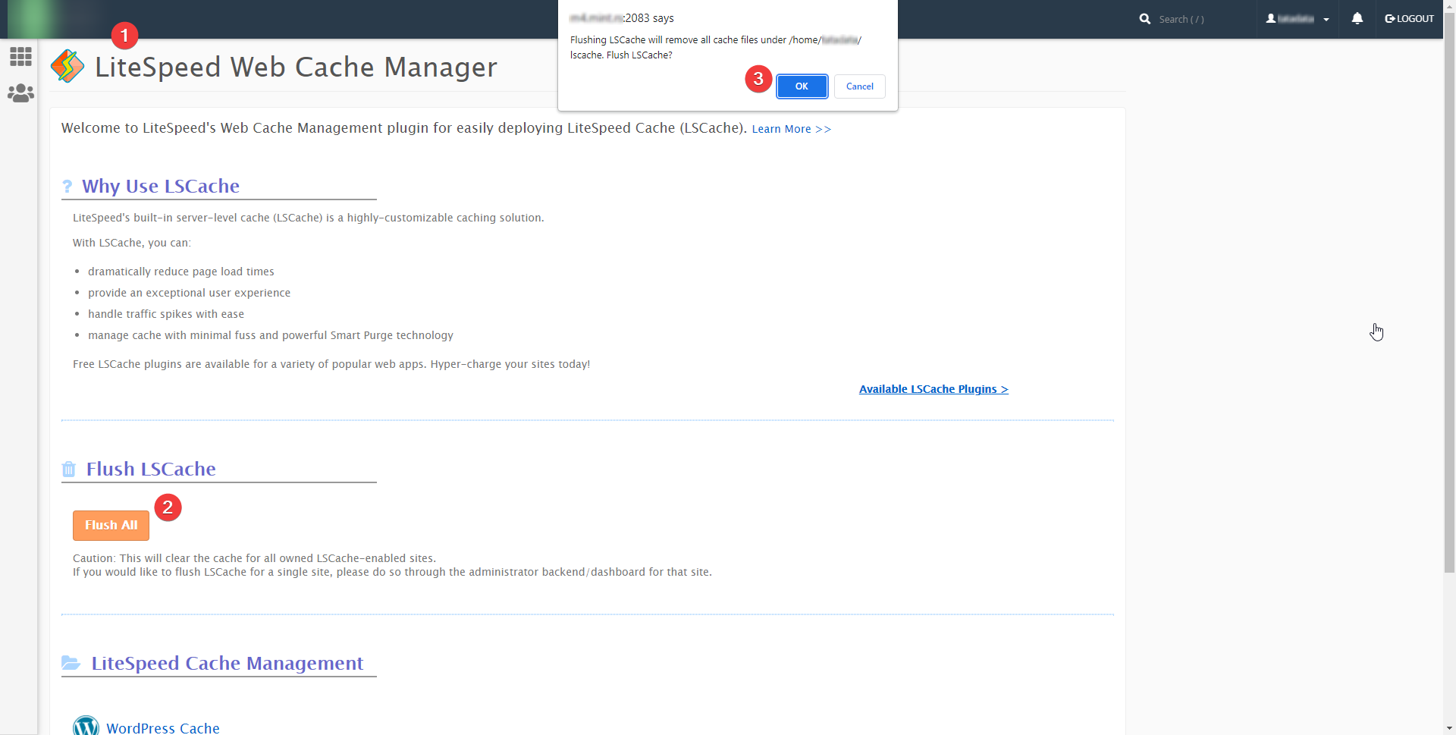
Task: Open the applications grid icon in sidebar
Action: [20, 56]
